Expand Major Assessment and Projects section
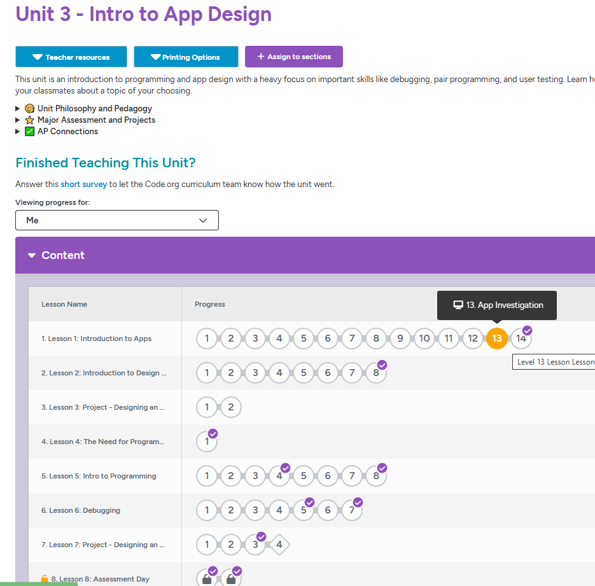Screen dimensions: 595x586 tap(95, 120)
